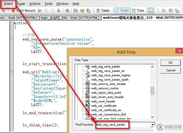The width and height of the screenshot is (183, 133).
Task: Click Cancel in Add Step dialog
Action: [x=170, y=70]
